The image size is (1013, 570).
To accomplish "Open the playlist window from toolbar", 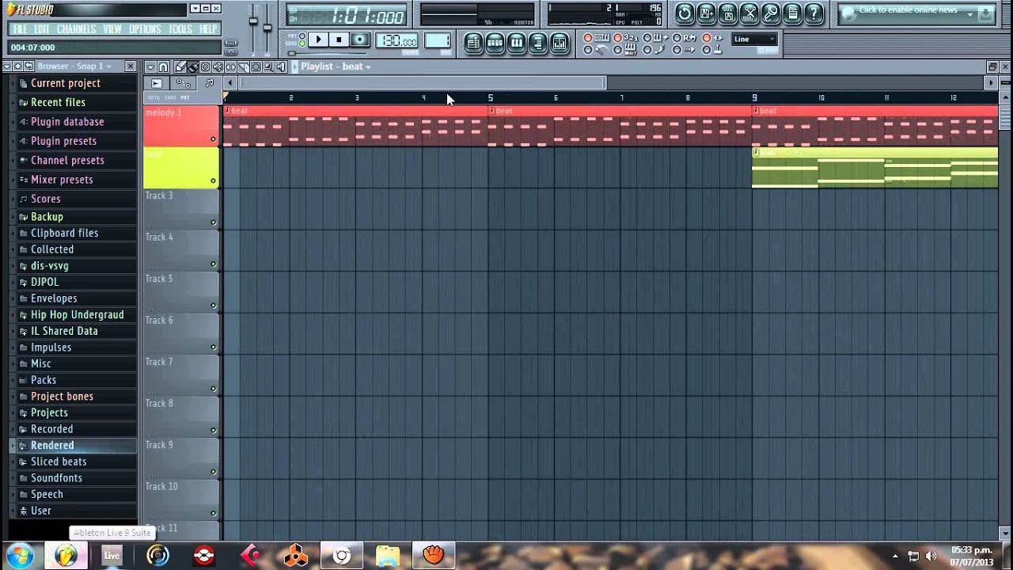I will click(473, 42).
